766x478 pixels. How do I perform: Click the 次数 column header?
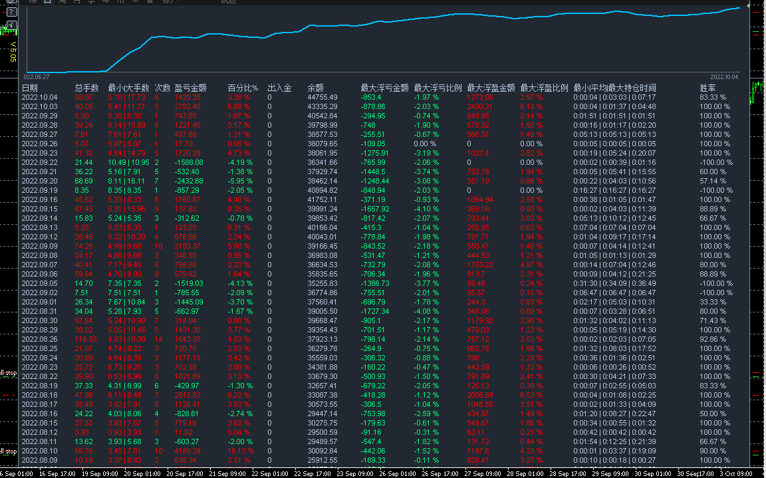[x=163, y=88]
